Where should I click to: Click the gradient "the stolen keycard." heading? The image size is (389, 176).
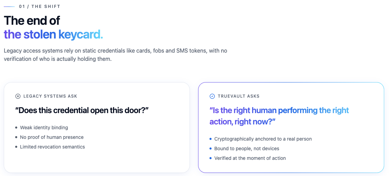[x=53, y=34]
